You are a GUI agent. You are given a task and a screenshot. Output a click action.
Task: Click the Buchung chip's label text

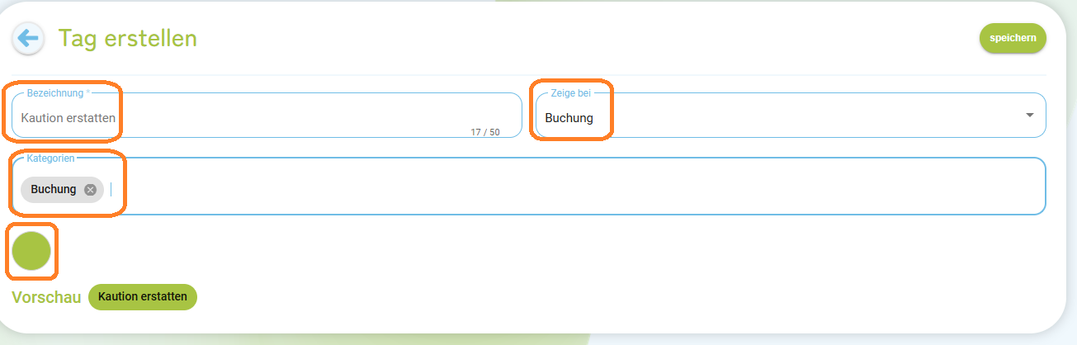pos(54,190)
